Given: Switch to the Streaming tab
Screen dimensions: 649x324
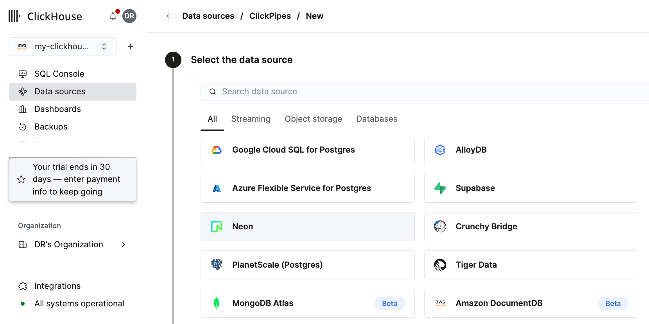Looking at the screenshot, I should (x=251, y=119).
